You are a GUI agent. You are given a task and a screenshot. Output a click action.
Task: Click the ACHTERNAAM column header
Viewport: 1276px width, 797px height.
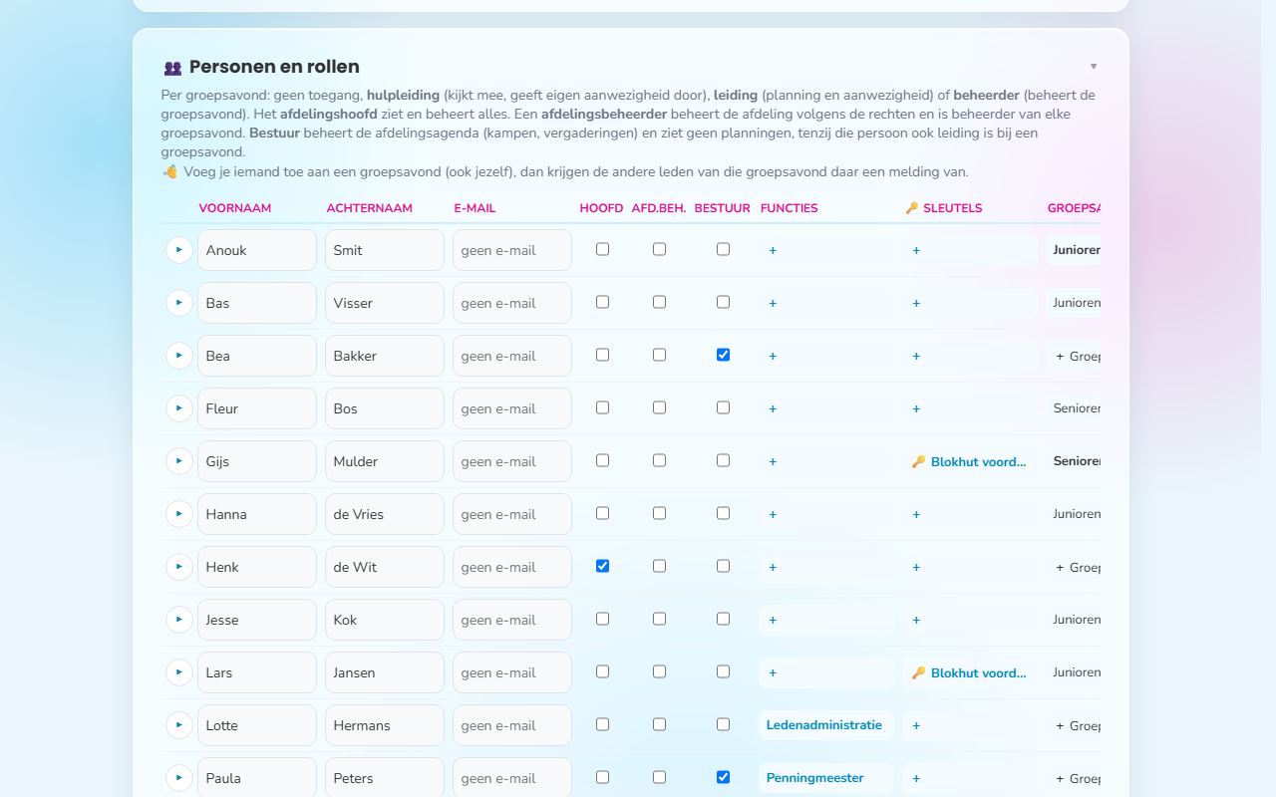(370, 208)
